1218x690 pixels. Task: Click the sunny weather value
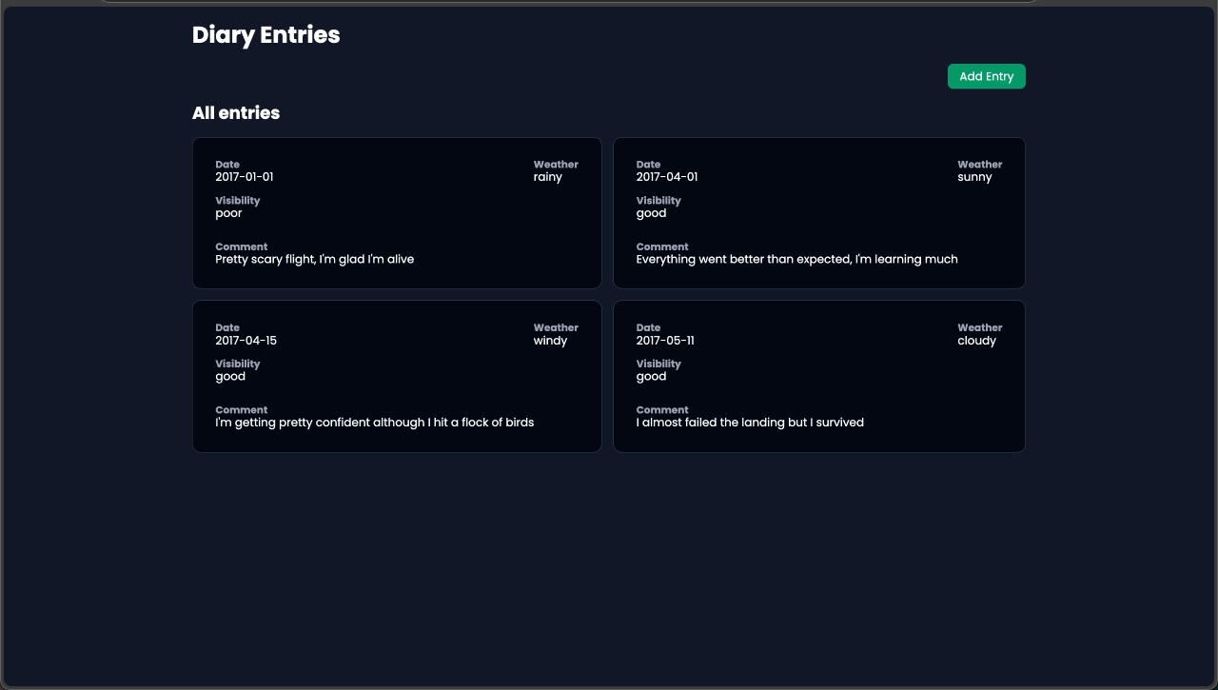click(974, 177)
